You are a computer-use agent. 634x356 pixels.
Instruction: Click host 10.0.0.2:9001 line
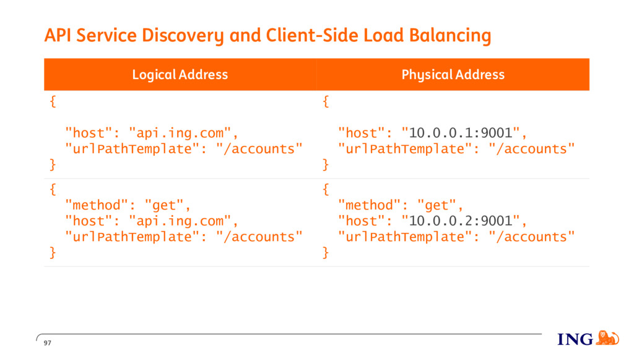click(432, 221)
